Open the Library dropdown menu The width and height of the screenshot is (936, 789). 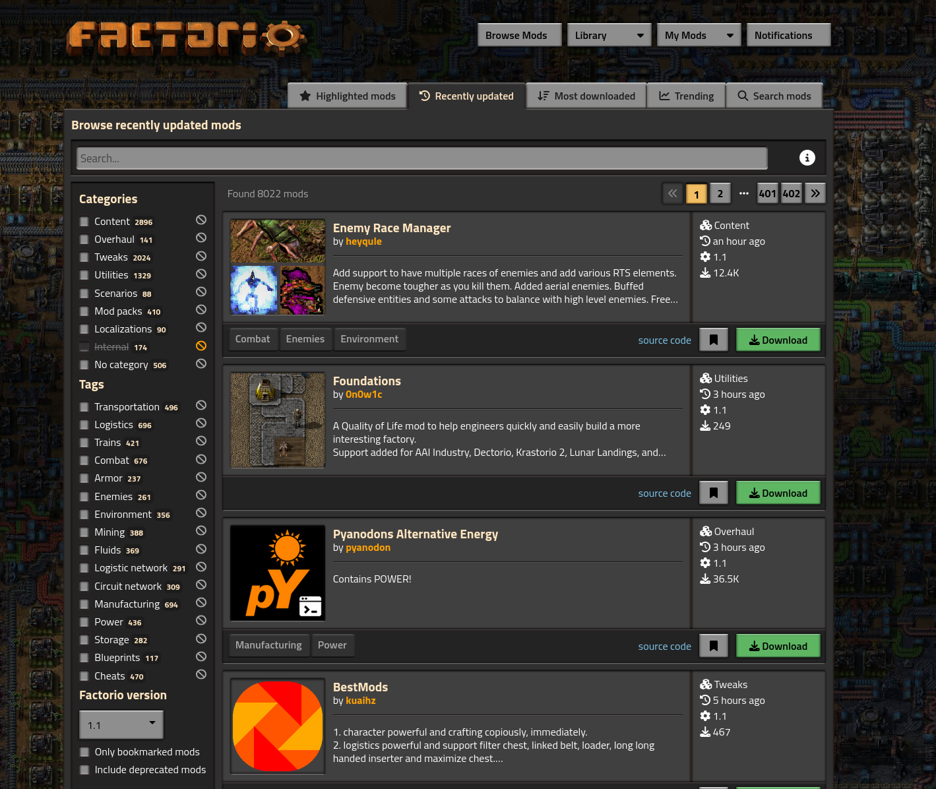609,35
